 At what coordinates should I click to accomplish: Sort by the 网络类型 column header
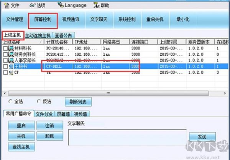pyautogui.click(x=115, y=42)
